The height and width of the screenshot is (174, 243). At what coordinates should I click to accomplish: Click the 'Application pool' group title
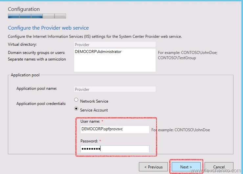25,75
